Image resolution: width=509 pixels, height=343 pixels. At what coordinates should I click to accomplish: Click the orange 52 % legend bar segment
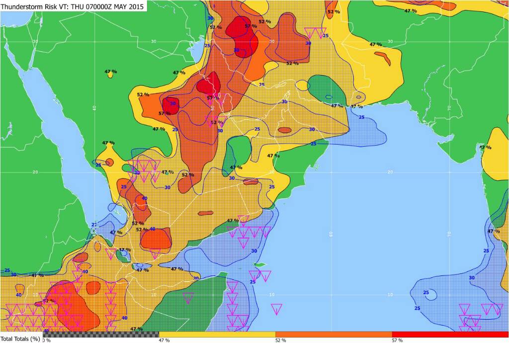tap(333, 335)
